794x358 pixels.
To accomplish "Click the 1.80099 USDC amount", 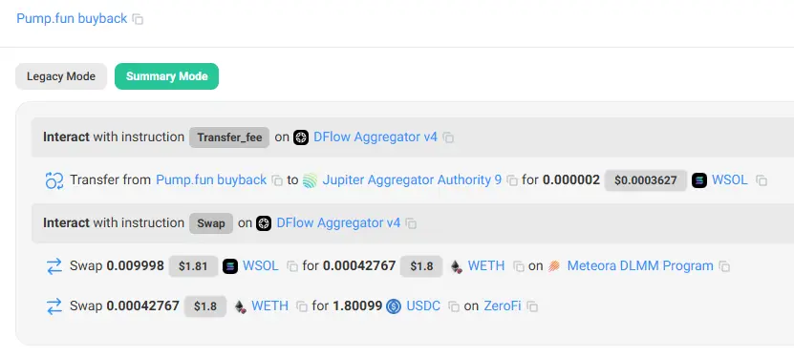I will click(x=357, y=305).
